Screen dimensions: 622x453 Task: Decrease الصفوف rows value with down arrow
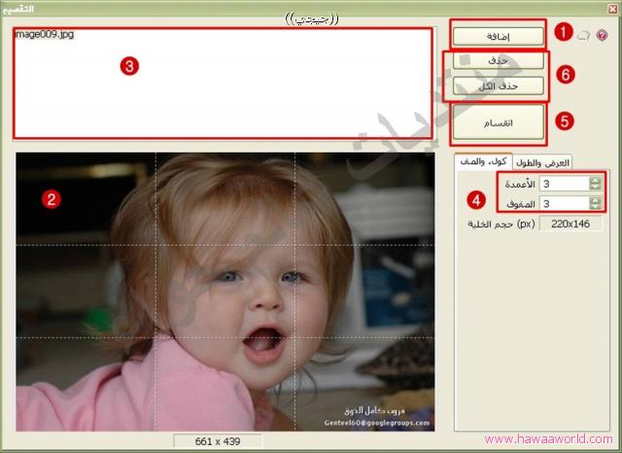[x=596, y=207]
